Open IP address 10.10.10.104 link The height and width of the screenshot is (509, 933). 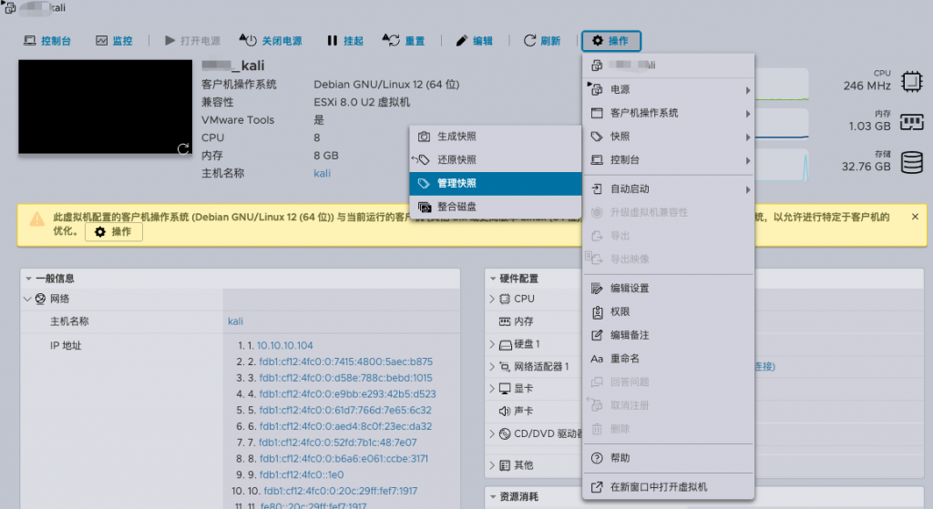pos(285,345)
